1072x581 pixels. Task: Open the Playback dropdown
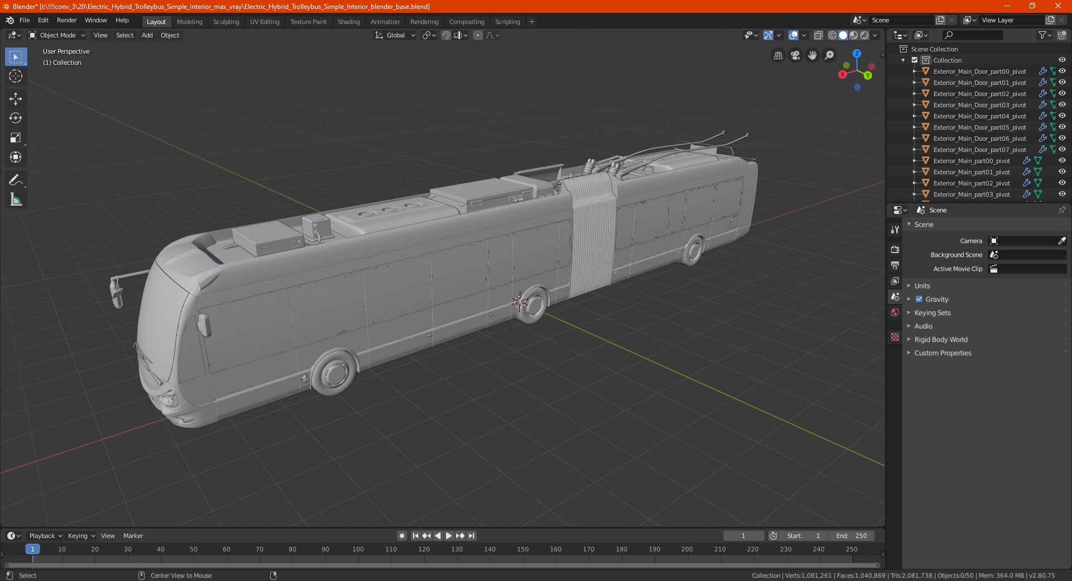pos(45,536)
